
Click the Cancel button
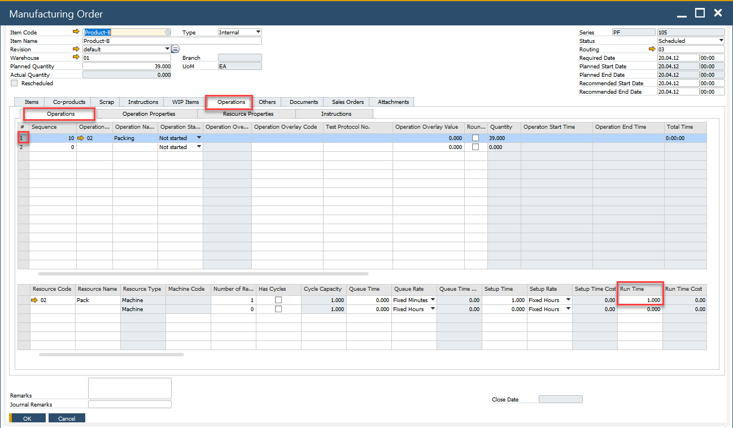67,418
